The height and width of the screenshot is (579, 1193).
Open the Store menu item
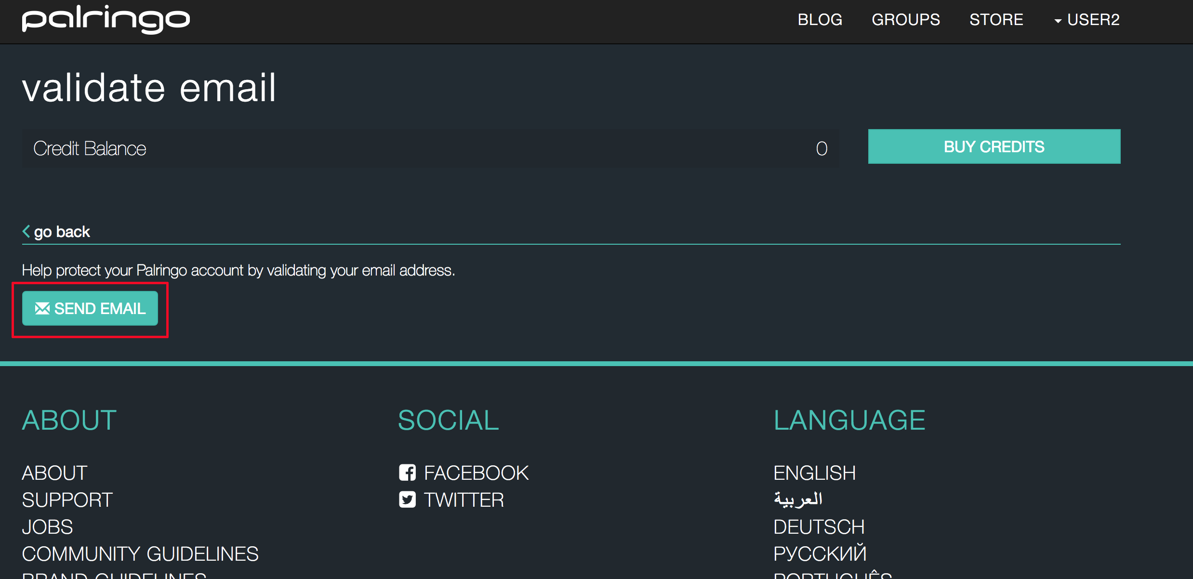[996, 20]
